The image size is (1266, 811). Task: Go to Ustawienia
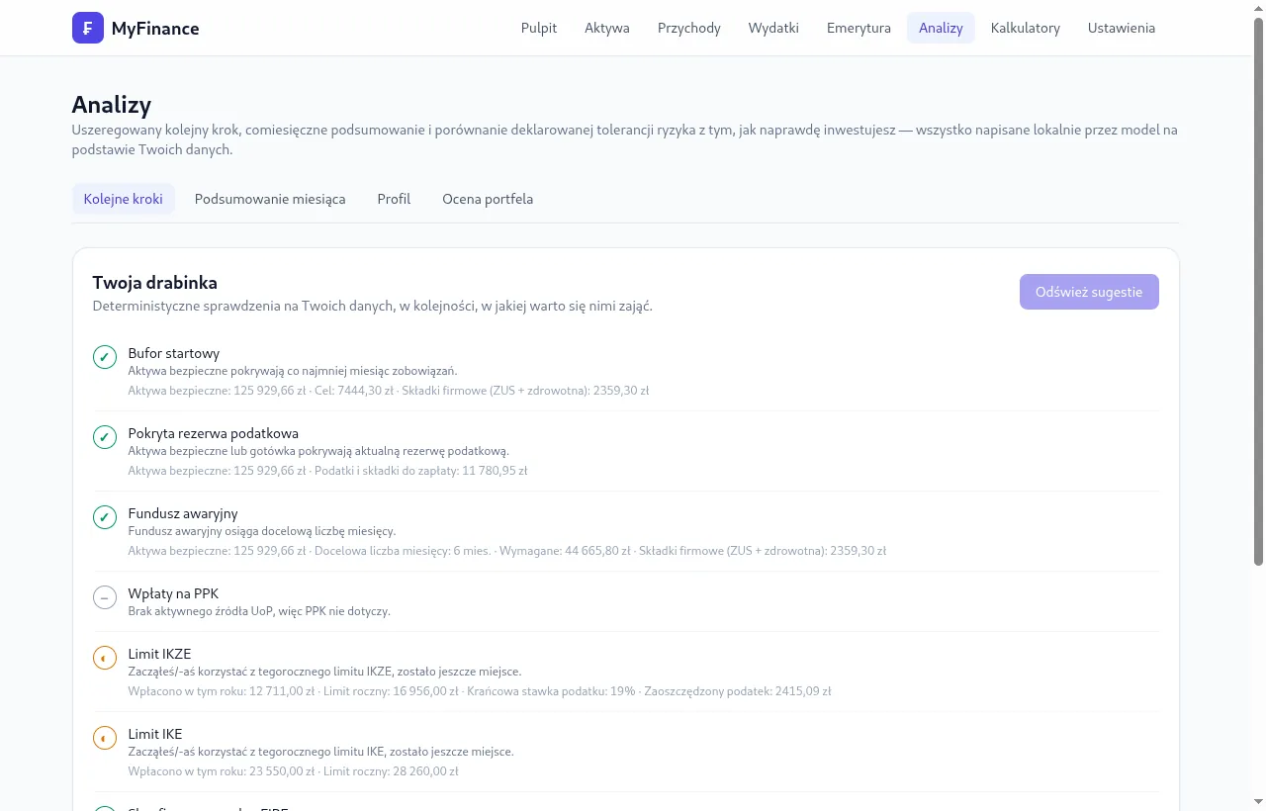[x=1122, y=28]
